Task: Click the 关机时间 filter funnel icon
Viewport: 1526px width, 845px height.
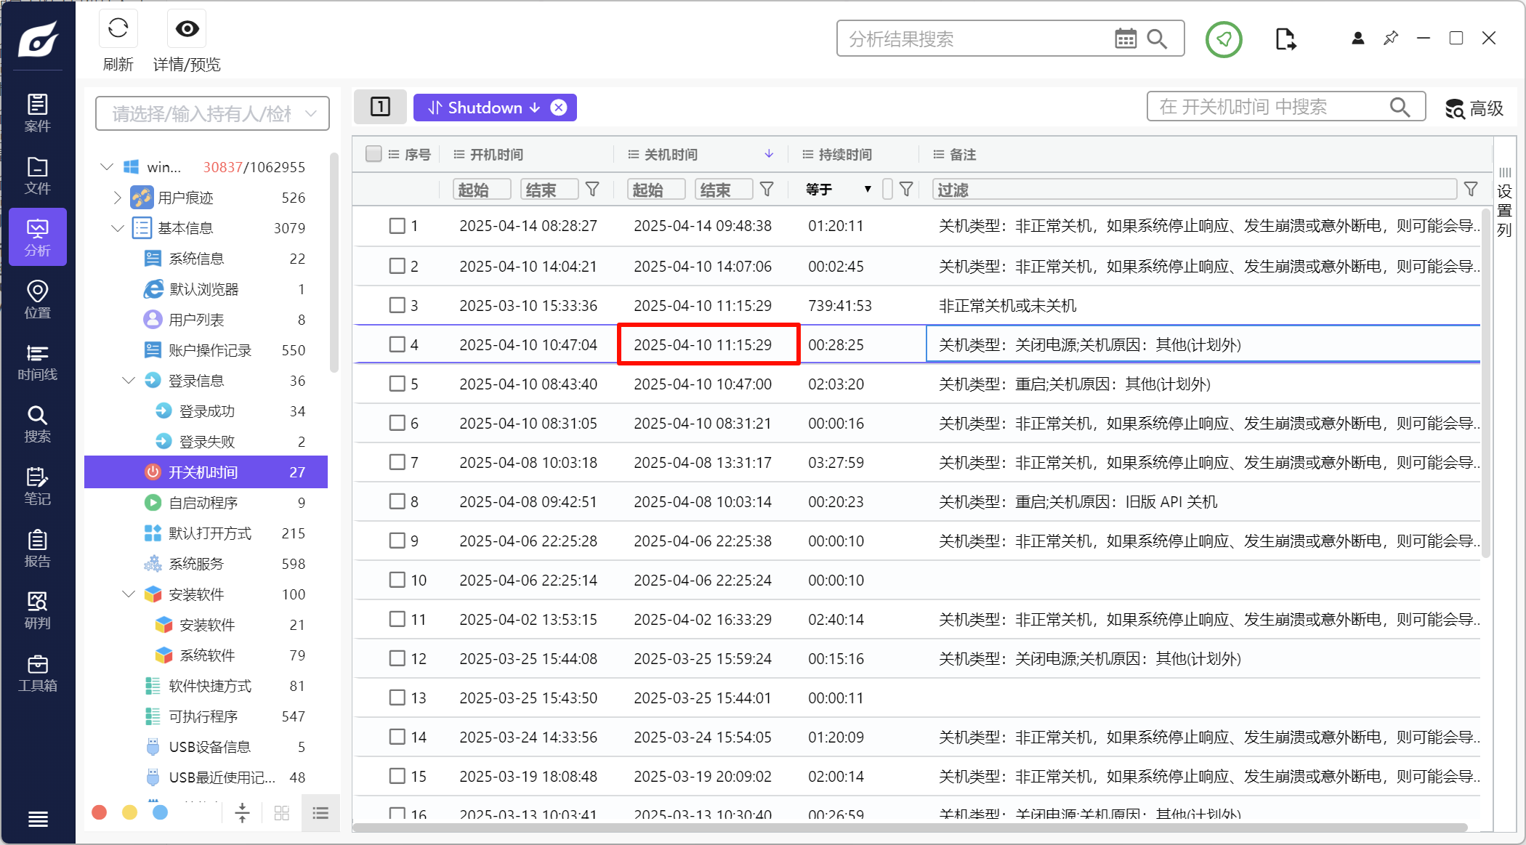Action: click(x=767, y=190)
